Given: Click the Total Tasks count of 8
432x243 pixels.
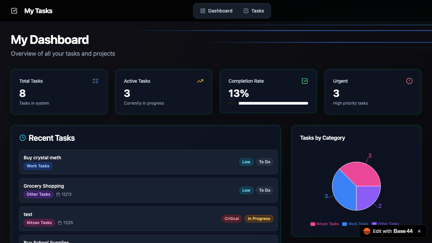Looking at the screenshot, I should click(23, 93).
